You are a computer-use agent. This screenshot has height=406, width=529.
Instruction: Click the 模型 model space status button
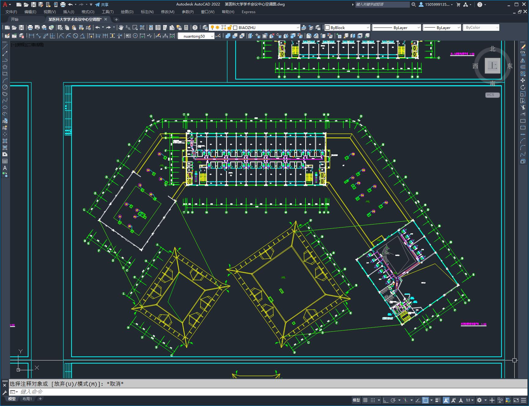(x=356, y=400)
